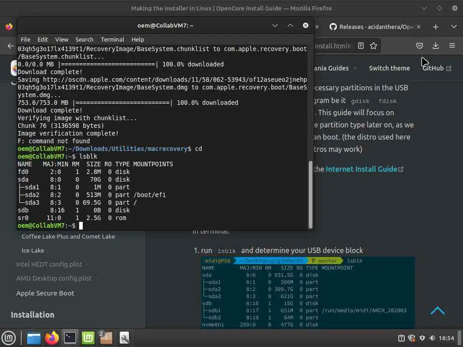Open the file manager from the taskbar

33,338
